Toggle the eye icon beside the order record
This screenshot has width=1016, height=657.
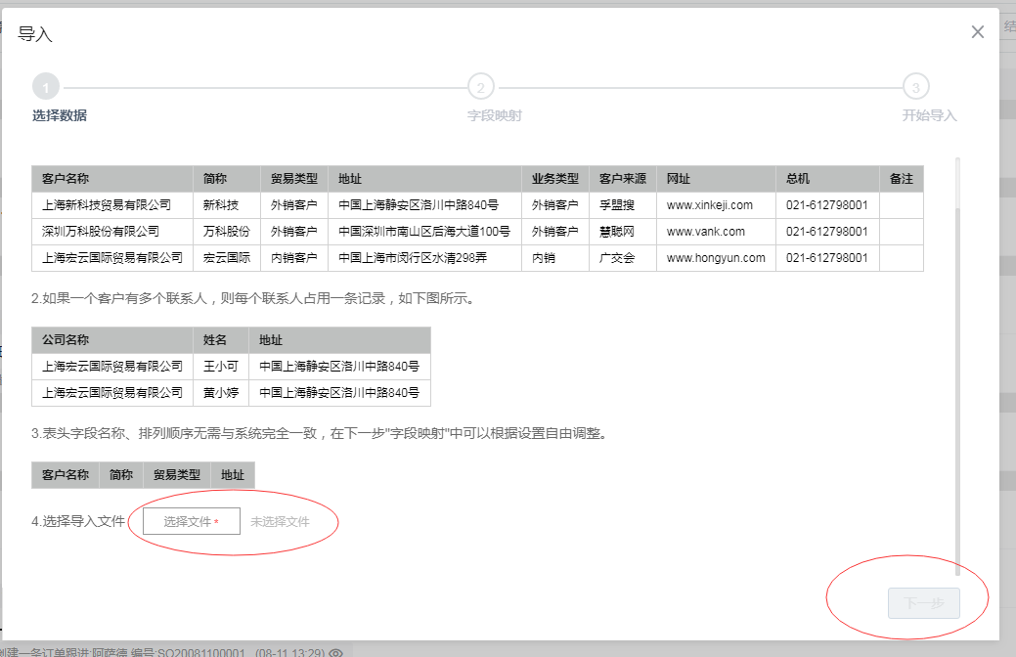(x=335, y=652)
